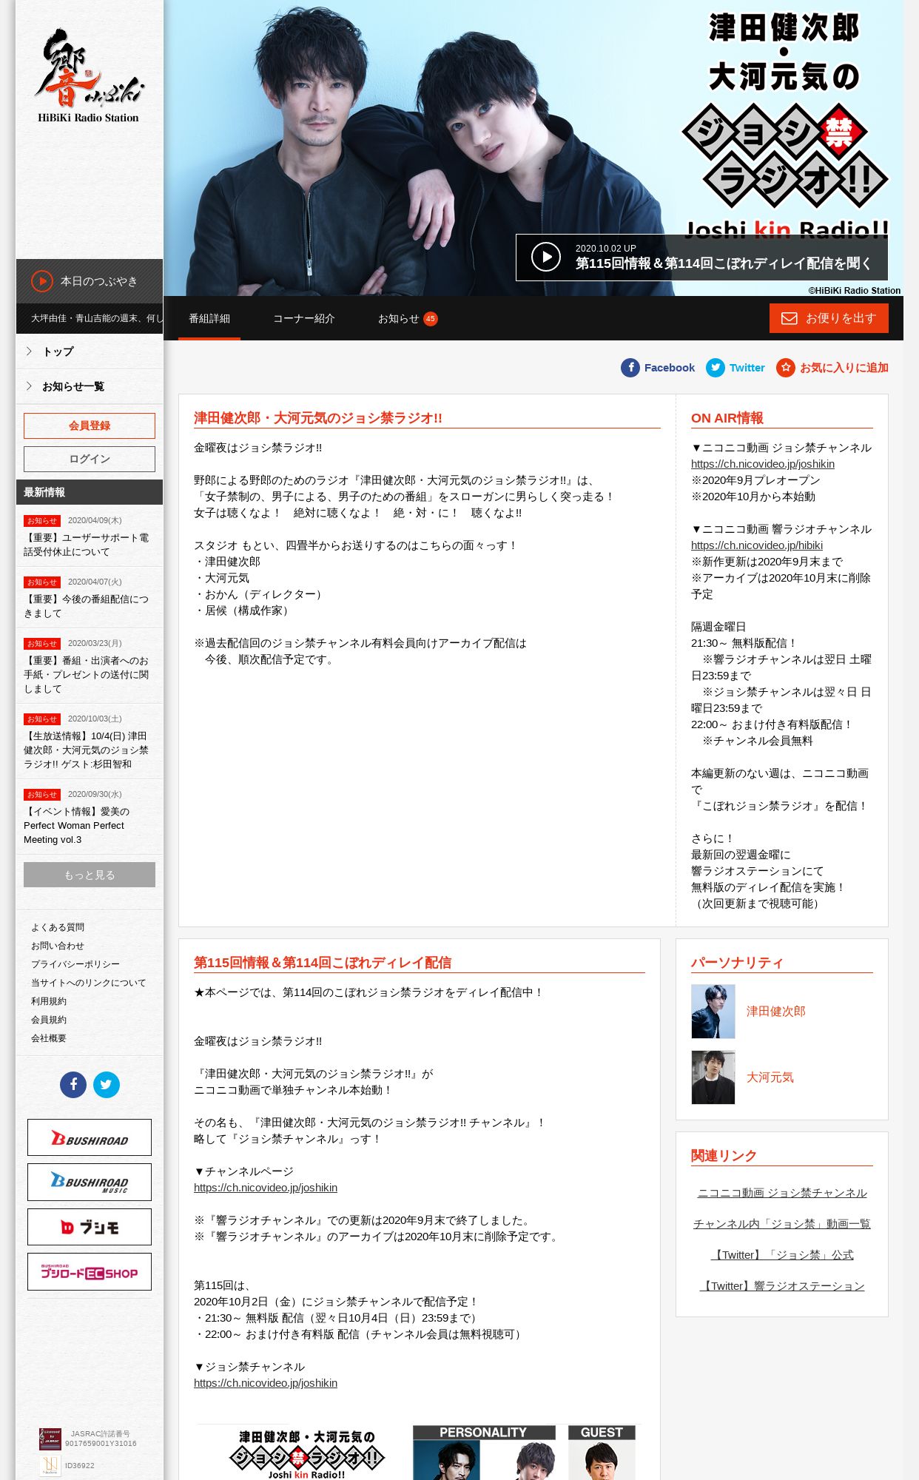The image size is (919, 1480).
Task: Click 大河元気's portrait thumbnail
Action: [713, 1077]
